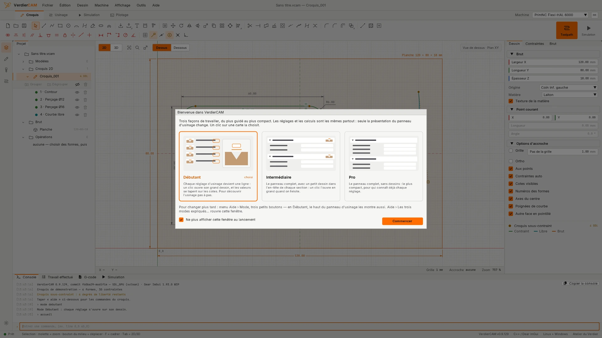Click the Commencer button

point(402,221)
